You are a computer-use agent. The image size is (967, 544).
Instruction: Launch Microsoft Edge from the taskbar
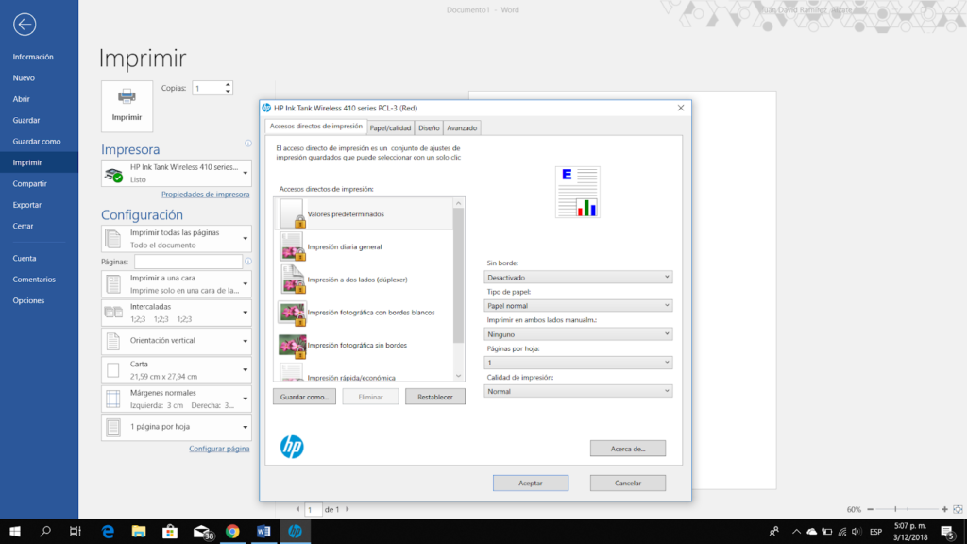click(108, 531)
